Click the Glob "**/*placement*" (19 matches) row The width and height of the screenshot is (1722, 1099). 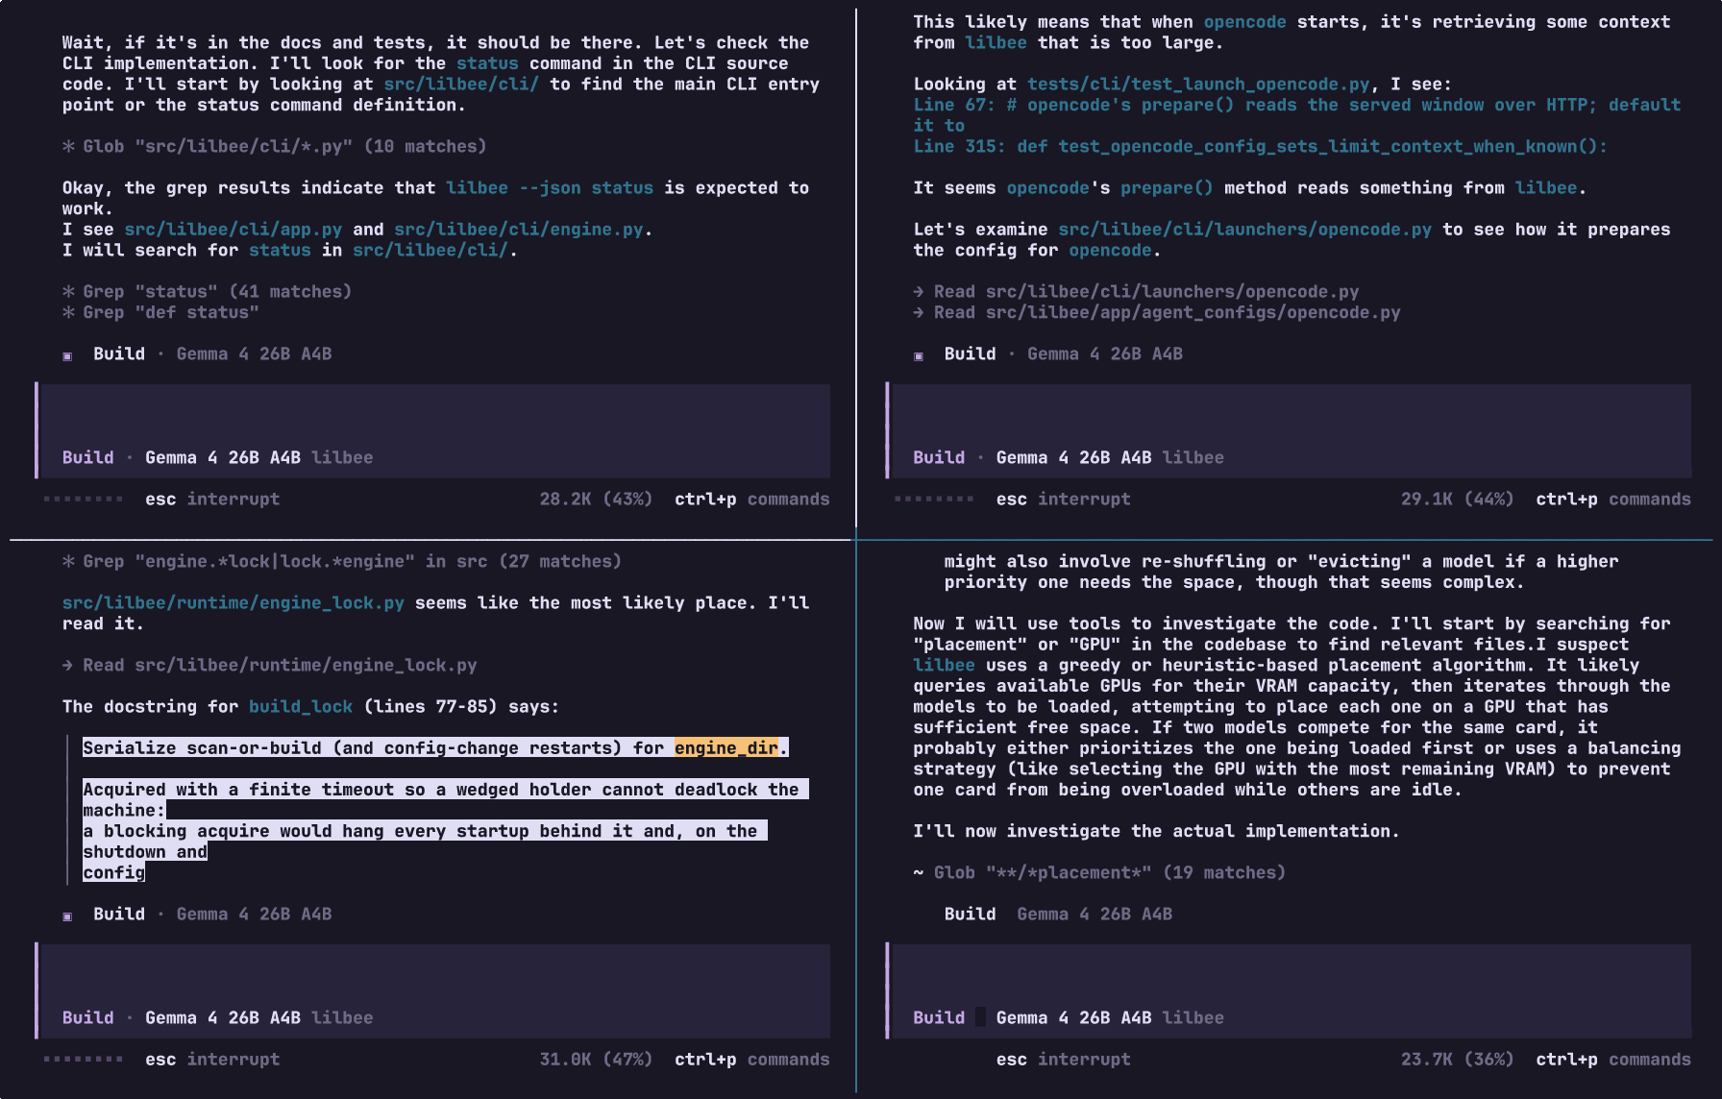click(1099, 872)
